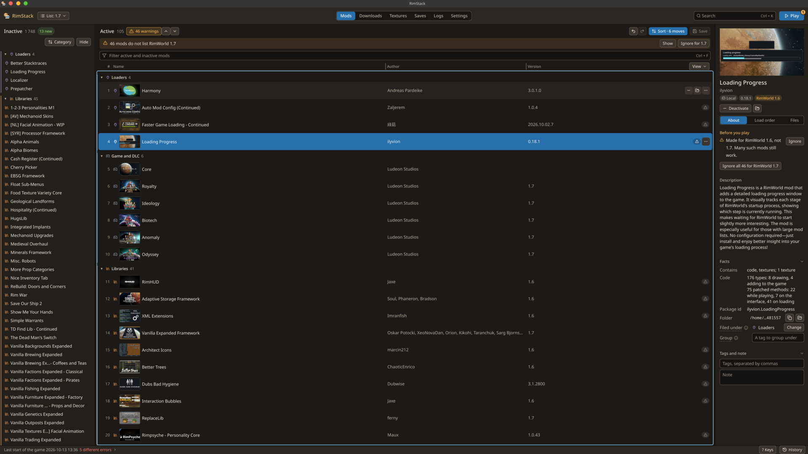The height and width of the screenshot is (454, 808).
Task: Click the Loading Progress preview image
Action: pyautogui.click(x=762, y=52)
